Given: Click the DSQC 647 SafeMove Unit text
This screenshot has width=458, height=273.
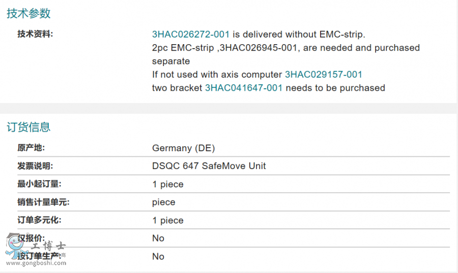Looking at the screenshot, I should [209, 166].
